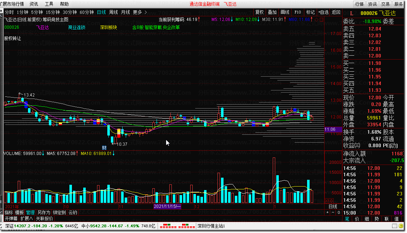Click the 返回 back button
407x233 pixels.
point(336,12)
